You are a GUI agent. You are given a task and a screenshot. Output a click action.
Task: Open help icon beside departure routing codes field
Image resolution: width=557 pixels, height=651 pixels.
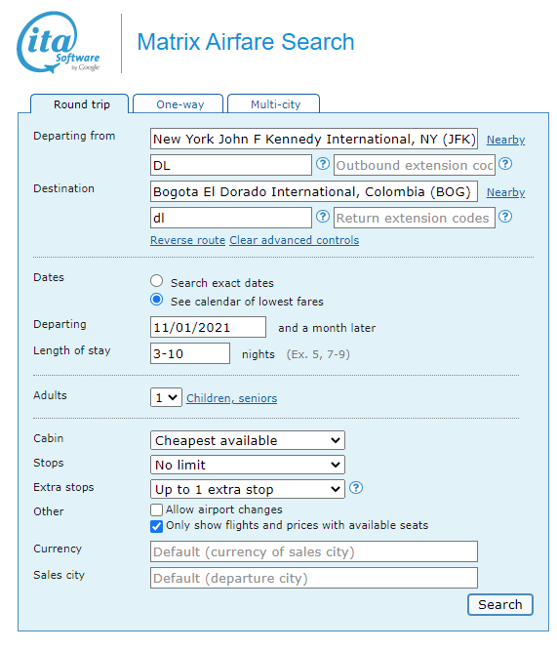[x=323, y=164]
